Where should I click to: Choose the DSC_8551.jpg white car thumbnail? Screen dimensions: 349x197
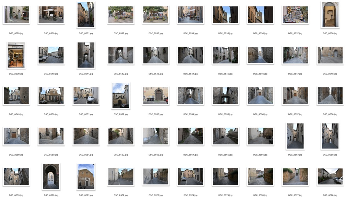86,96
